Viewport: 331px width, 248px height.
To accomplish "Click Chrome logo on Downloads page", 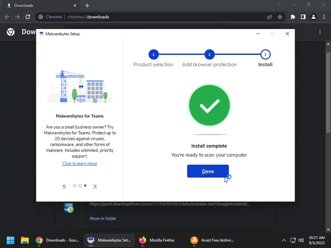I will coord(11,32).
